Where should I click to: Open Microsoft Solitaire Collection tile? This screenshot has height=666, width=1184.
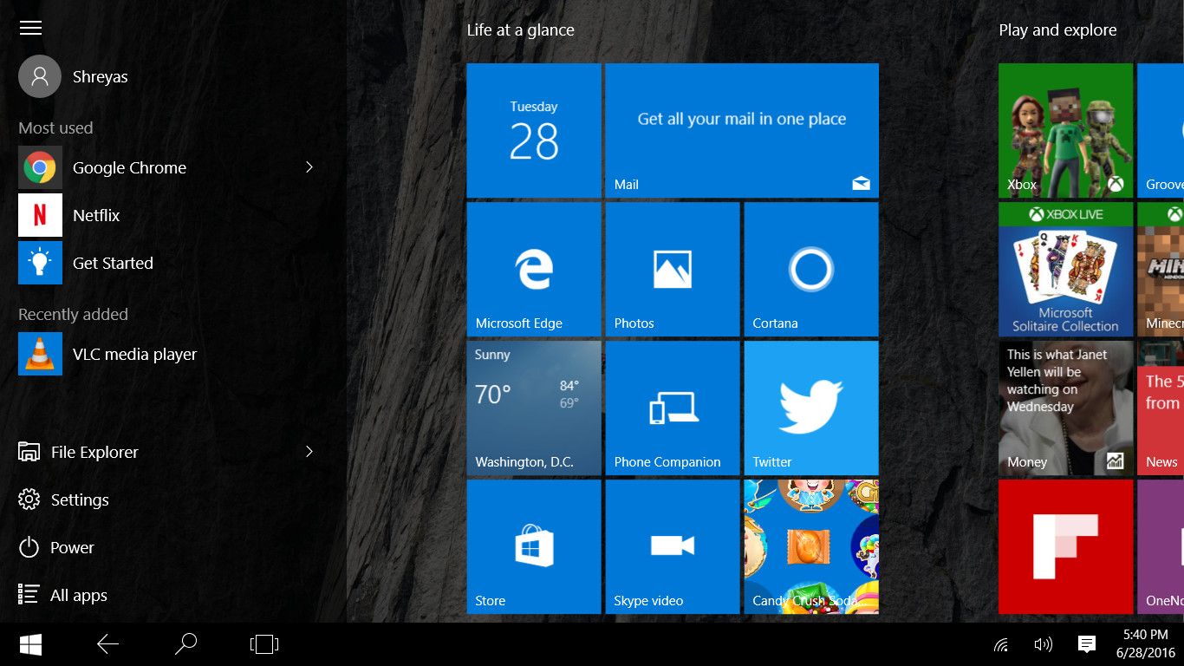tap(1066, 269)
